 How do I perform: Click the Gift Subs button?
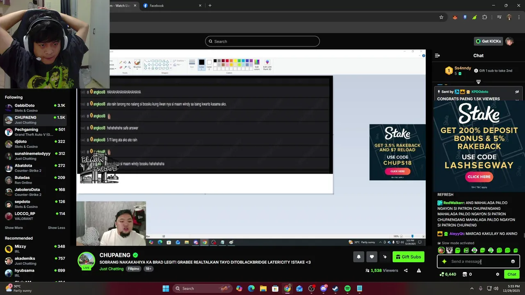coord(408,257)
